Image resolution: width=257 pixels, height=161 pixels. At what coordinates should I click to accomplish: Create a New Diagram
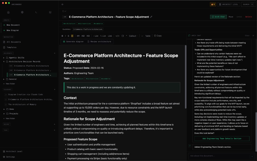pos(13,30)
